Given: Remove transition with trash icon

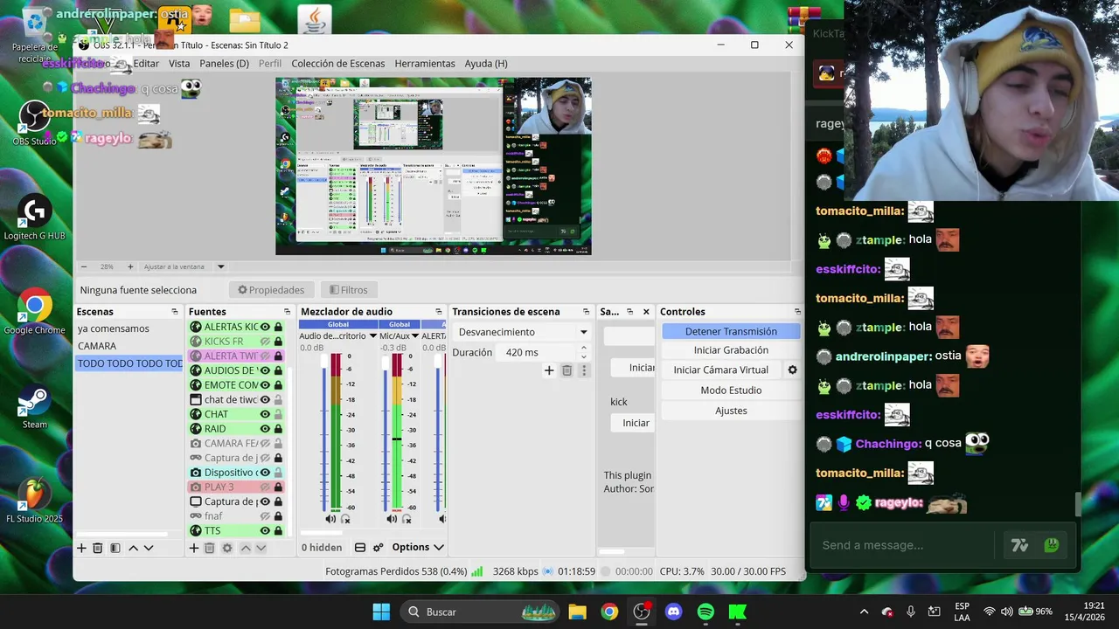Looking at the screenshot, I should [566, 370].
